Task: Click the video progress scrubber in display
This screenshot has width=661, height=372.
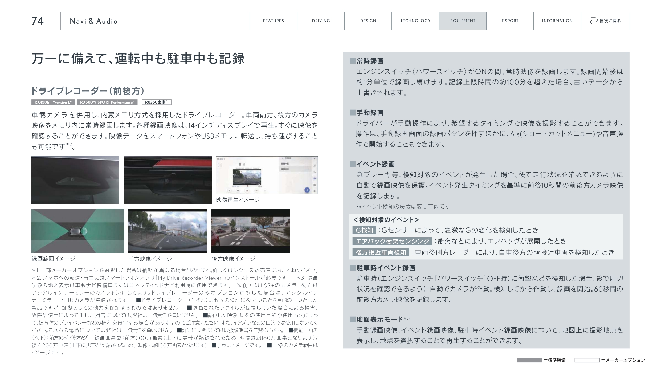Action: click(247, 186)
